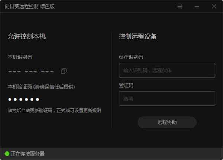Start remote help with 远程协助 button
The width and height of the screenshot is (223, 160).
pos(167,123)
